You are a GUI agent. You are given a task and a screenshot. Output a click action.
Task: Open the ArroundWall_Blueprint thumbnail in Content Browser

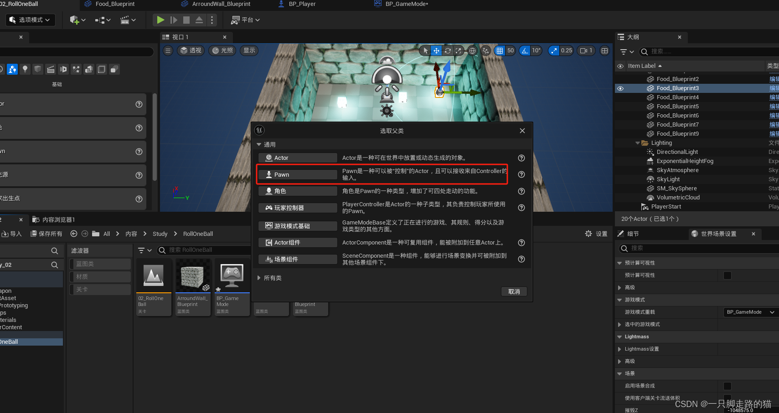coord(193,275)
